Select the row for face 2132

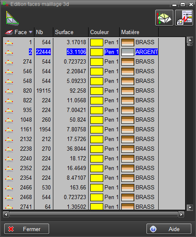click(81, 139)
